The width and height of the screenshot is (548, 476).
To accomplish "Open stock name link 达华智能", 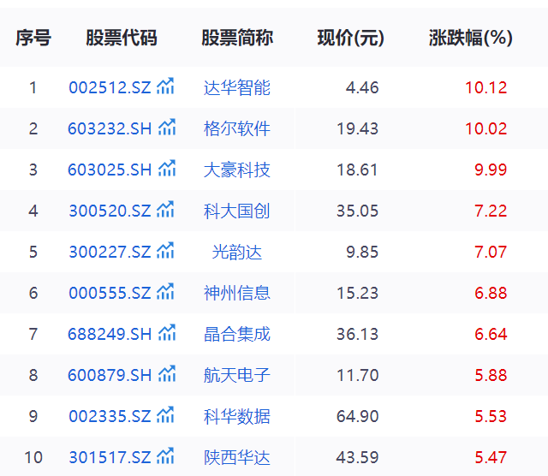I will coord(237,87).
